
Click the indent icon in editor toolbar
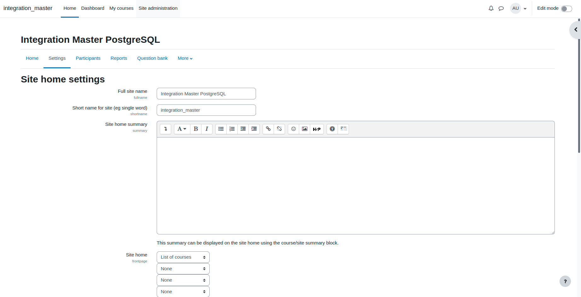254,129
